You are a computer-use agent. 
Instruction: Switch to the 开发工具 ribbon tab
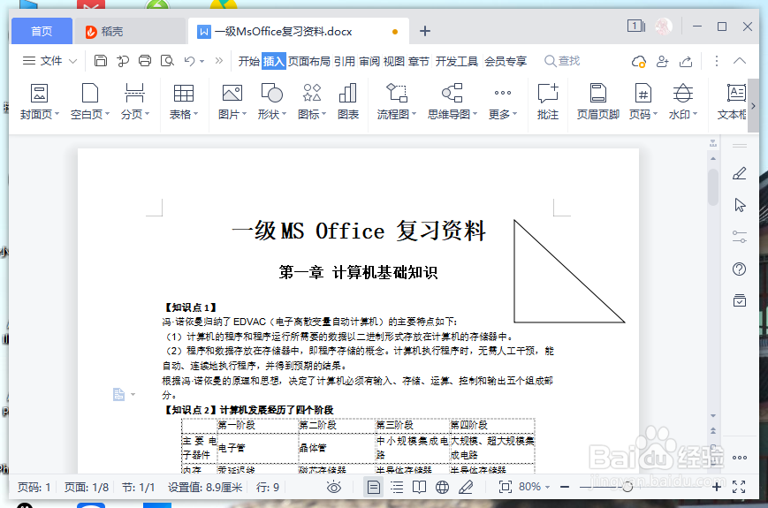457,61
